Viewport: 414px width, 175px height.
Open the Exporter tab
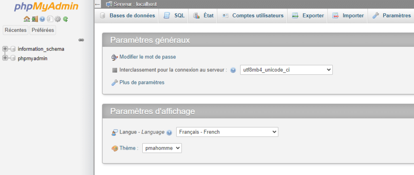(308, 16)
